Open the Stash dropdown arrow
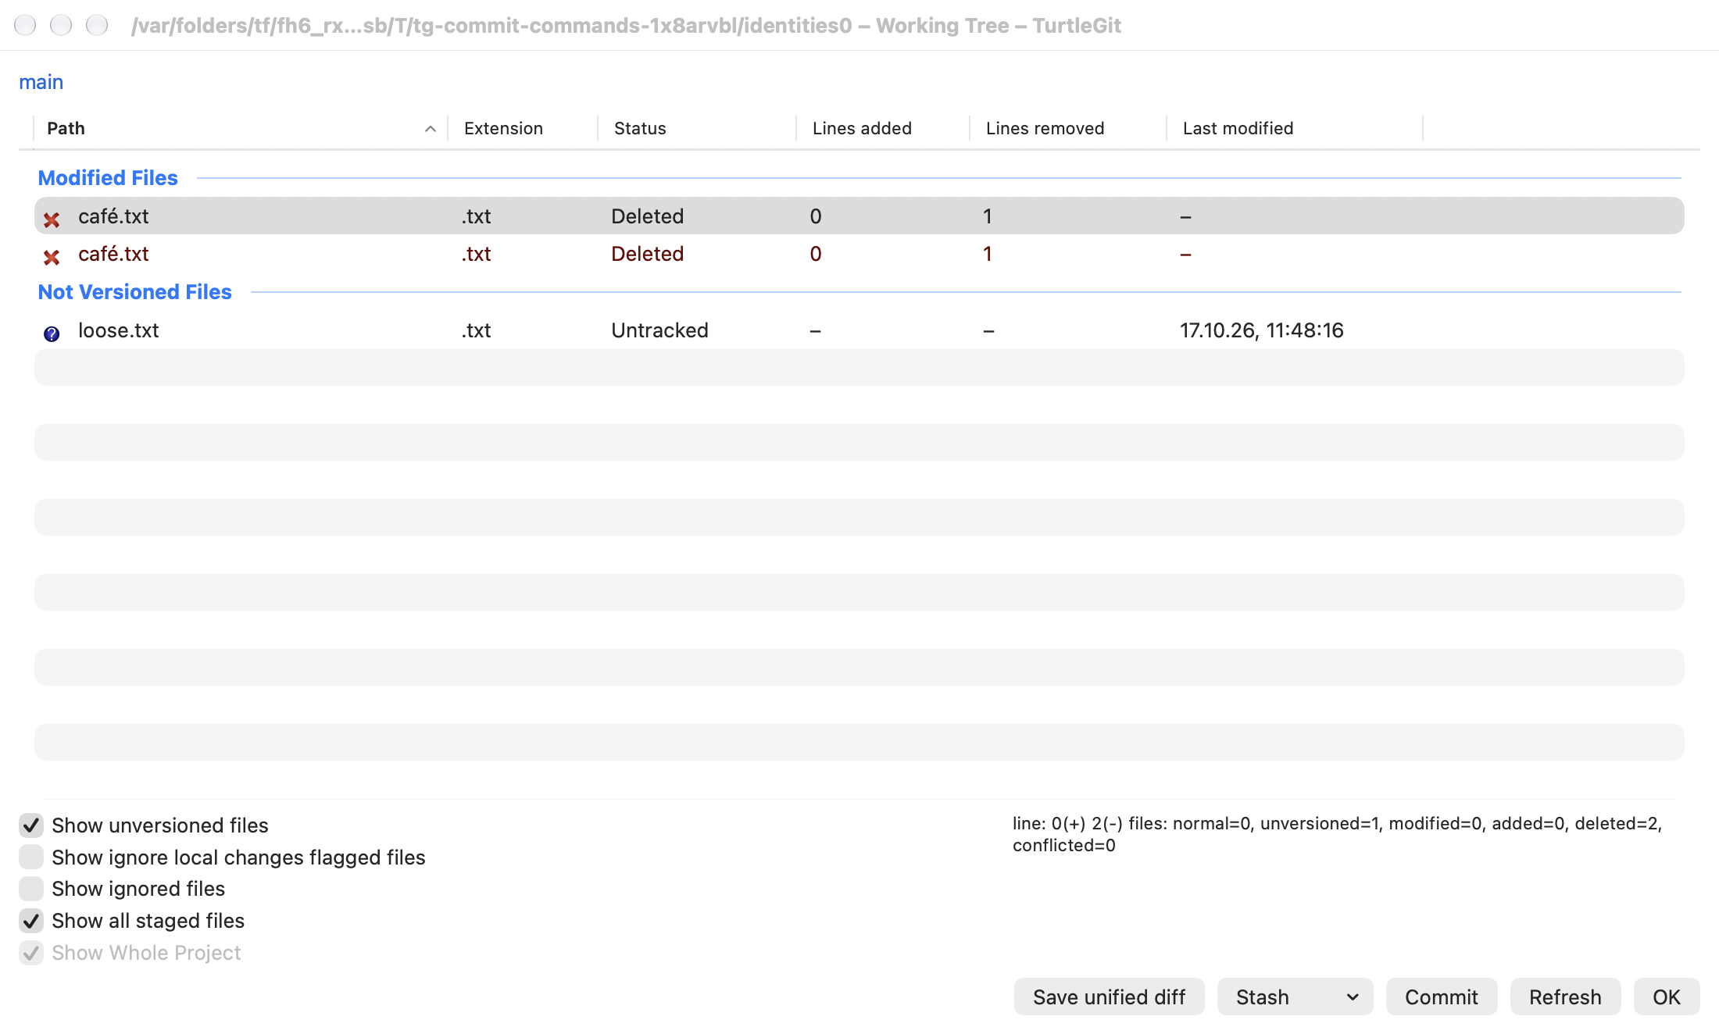1719x1034 pixels. coord(1353,997)
